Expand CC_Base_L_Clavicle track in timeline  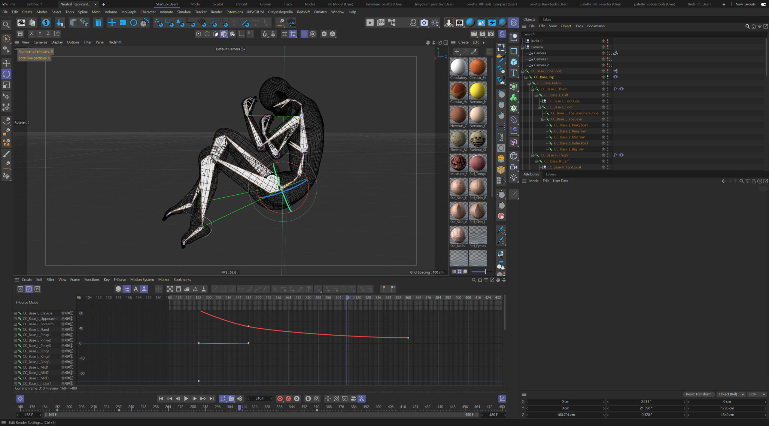click(x=15, y=313)
